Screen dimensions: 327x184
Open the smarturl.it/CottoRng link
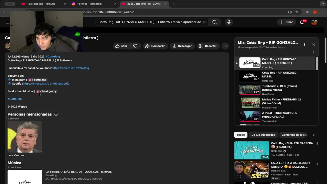(71, 68)
